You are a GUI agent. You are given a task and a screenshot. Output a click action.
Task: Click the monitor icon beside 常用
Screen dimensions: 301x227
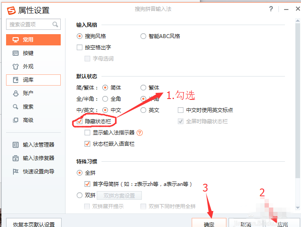tap(16, 40)
